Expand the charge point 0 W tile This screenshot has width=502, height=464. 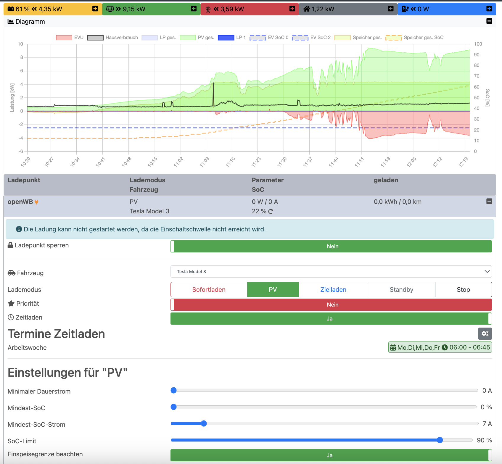pos(489,9)
